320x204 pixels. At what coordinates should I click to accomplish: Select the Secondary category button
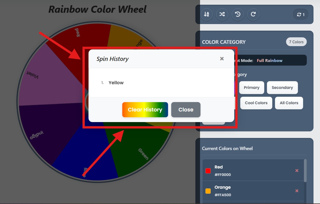point(282,88)
